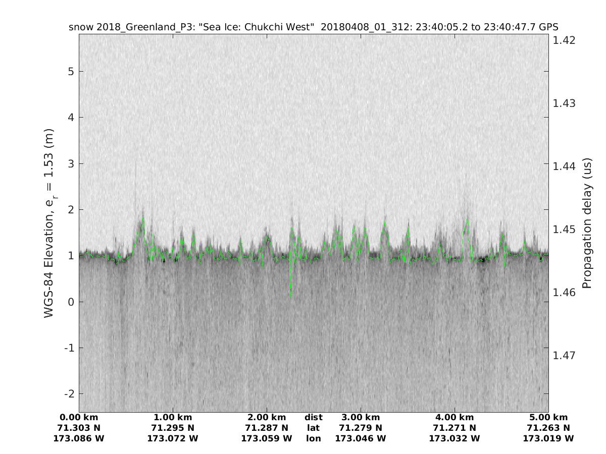
Task: Click the 0 tick label on elevation axis
Action: [x=71, y=302]
